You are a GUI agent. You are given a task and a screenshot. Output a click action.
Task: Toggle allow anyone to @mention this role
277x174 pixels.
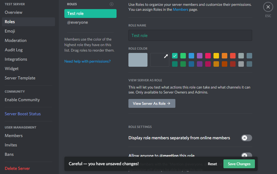pyautogui.click(x=246, y=155)
